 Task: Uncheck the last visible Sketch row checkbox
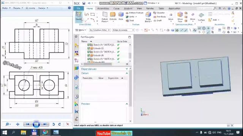[88, 59]
